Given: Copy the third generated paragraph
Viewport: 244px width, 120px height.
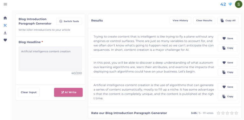Looking at the screenshot, I should (228, 97).
